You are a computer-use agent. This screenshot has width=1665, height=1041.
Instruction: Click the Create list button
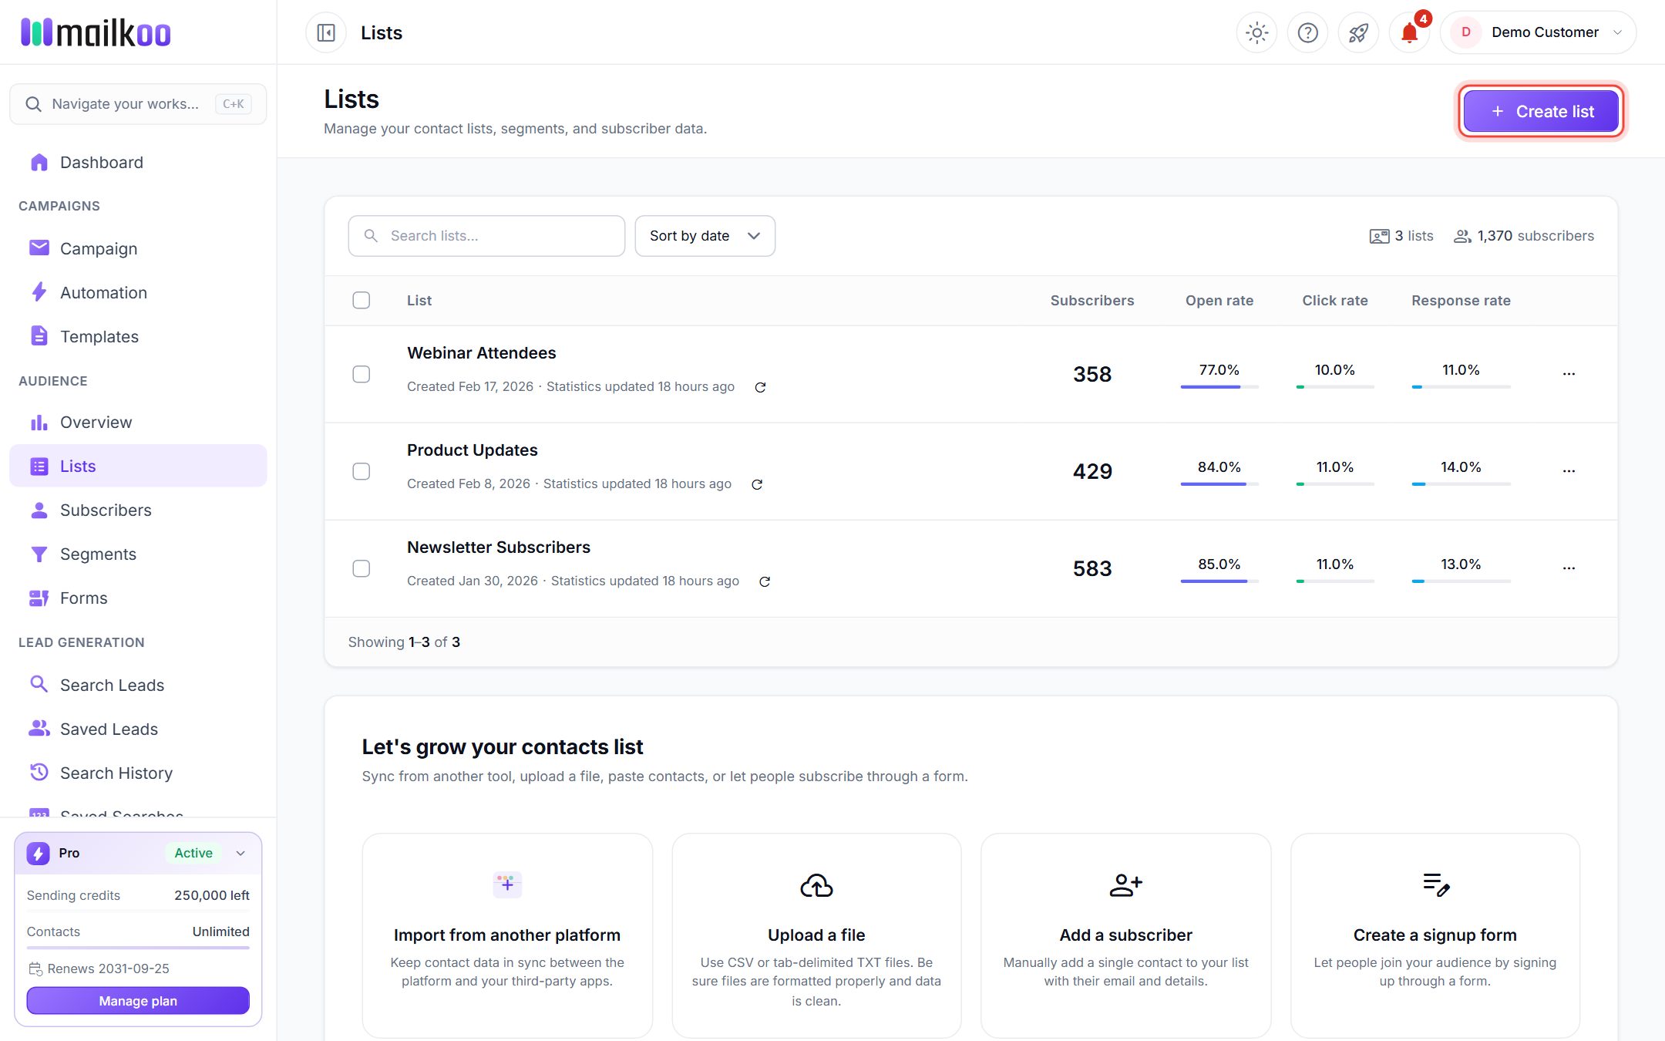(x=1541, y=111)
